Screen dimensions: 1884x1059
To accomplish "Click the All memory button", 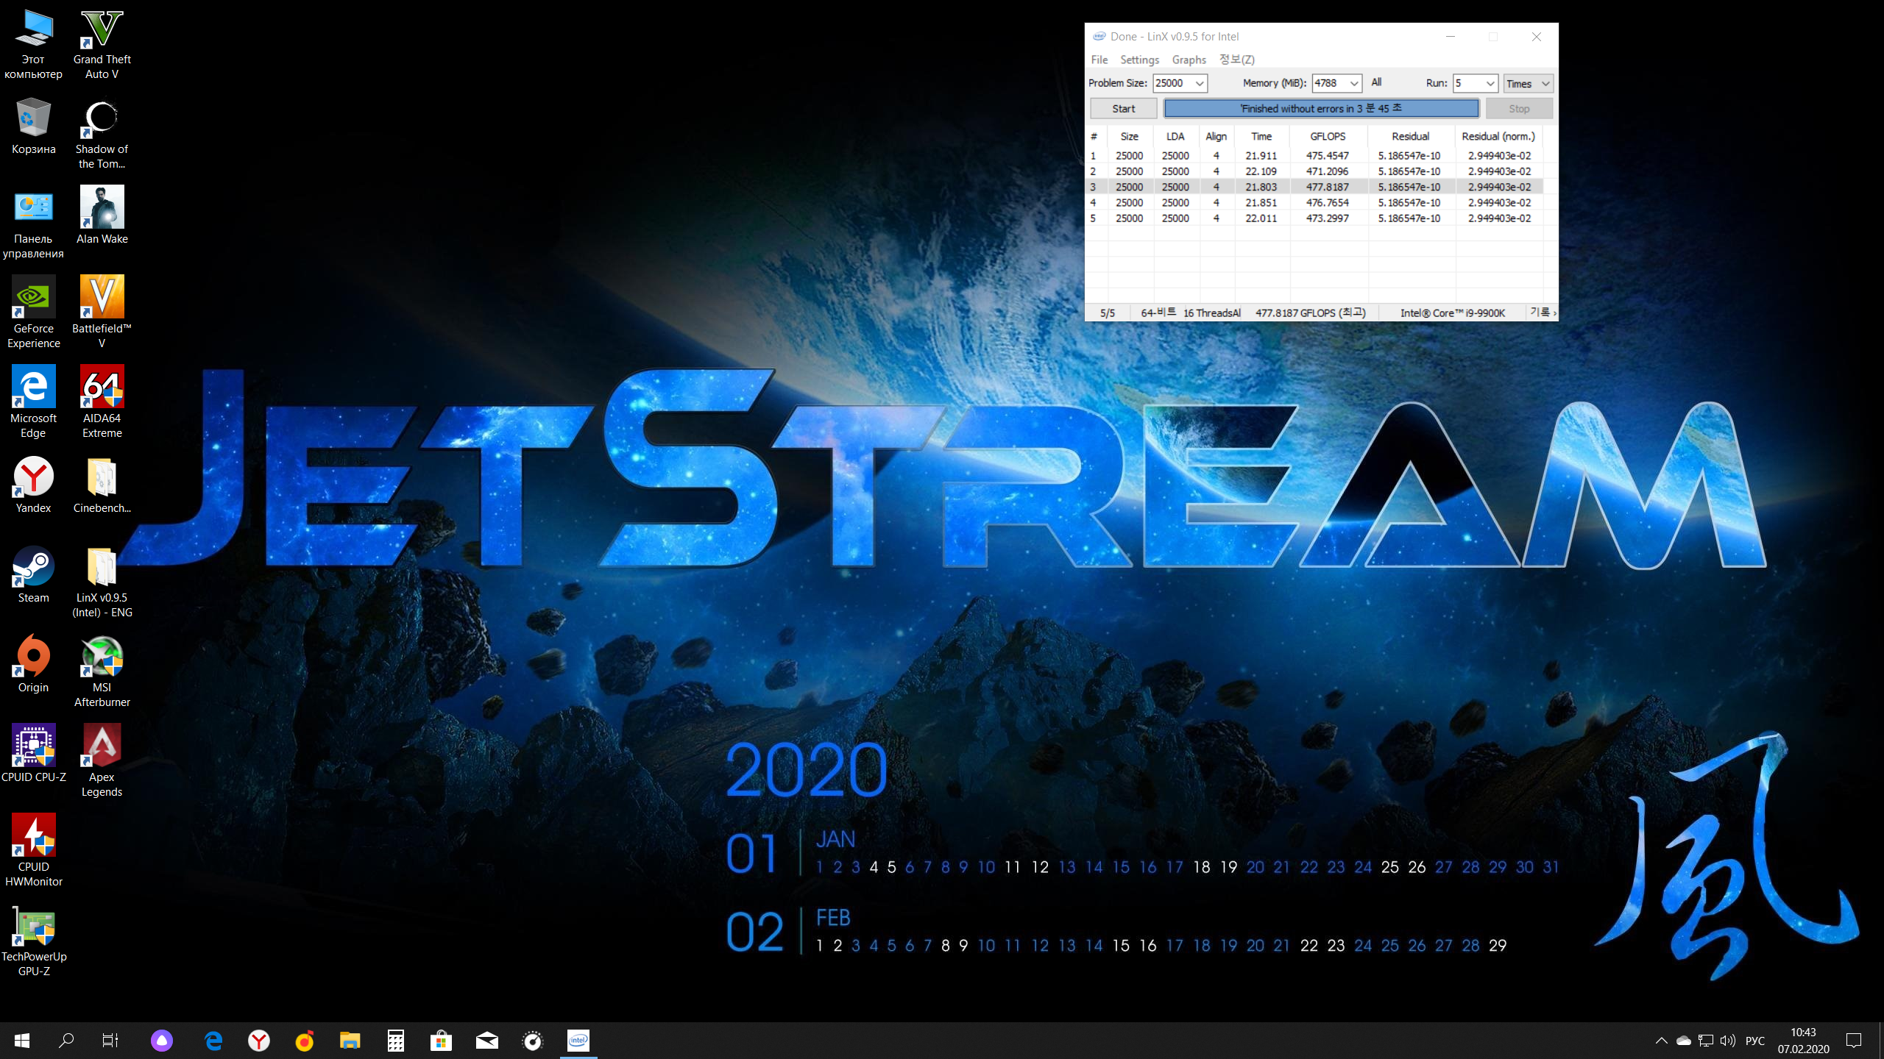I will pyautogui.click(x=1376, y=83).
